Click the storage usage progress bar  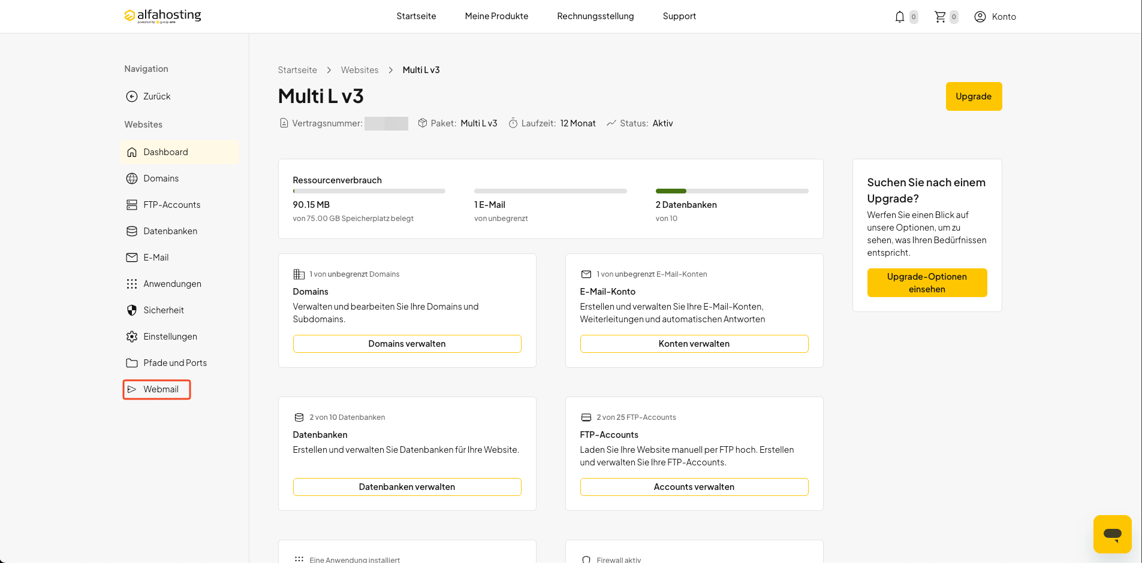[369, 191]
